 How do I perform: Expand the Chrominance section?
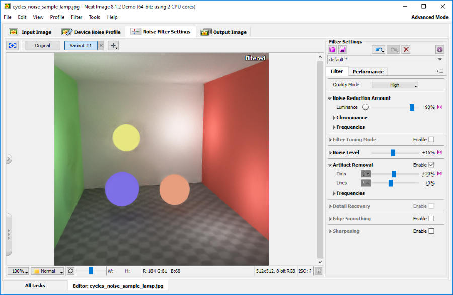tap(334, 118)
